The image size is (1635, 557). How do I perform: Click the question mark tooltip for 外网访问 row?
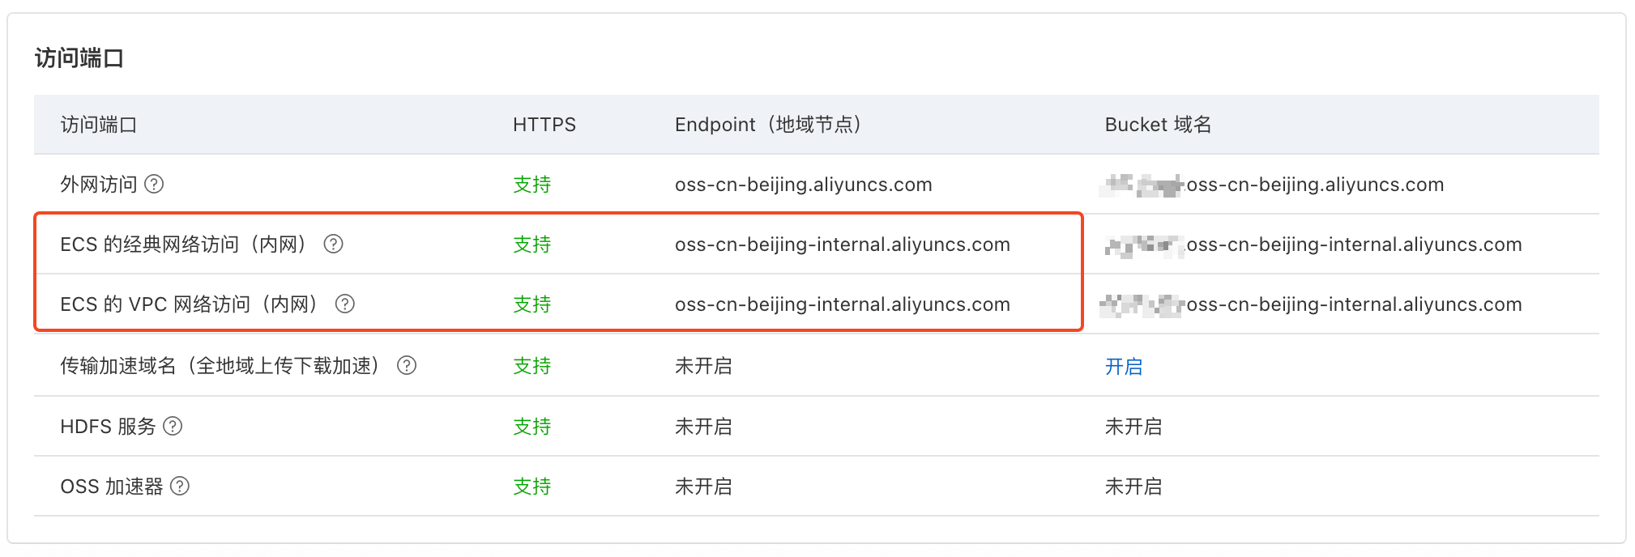[x=155, y=185]
